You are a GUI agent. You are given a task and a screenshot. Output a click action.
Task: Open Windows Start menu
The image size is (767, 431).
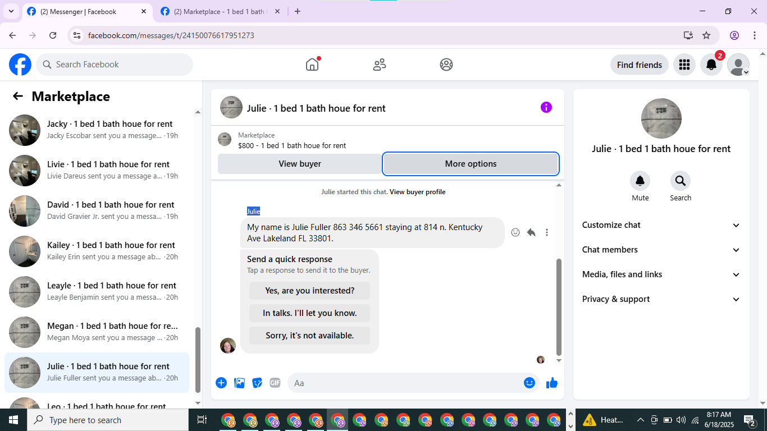point(13,420)
